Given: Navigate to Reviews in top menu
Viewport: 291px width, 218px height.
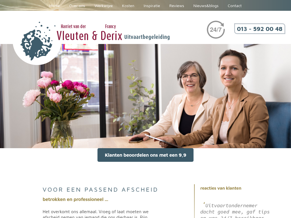Looking at the screenshot, I should pos(177,6).
